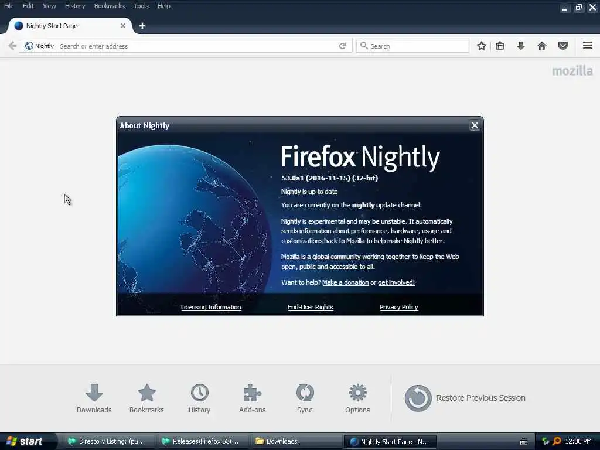Open the Help menu

click(x=164, y=6)
